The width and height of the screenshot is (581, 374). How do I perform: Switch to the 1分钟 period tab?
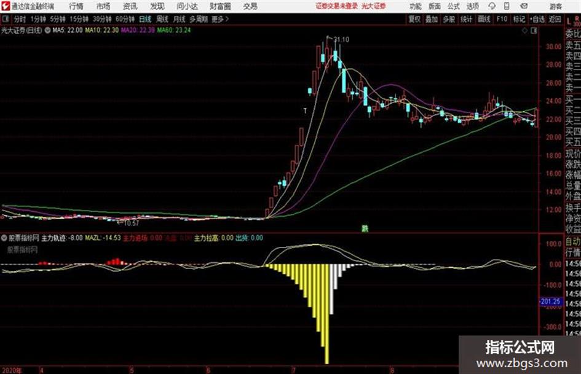[38, 19]
